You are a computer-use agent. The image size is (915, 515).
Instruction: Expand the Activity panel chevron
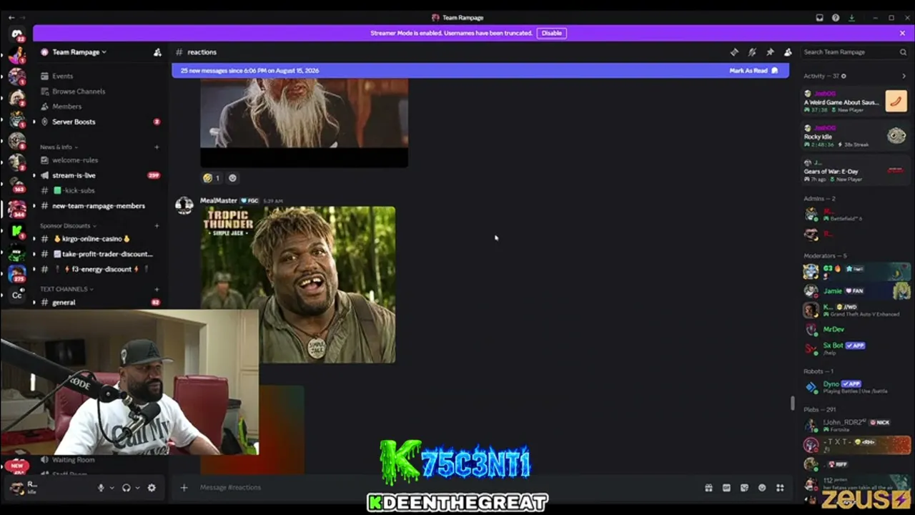pos(904,76)
